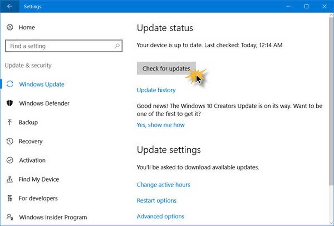Click the Recovery clock icon
Viewport: 334px width, 226px height.
[10, 141]
